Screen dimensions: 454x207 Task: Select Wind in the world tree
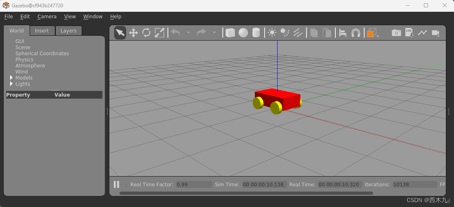(22, 72)
